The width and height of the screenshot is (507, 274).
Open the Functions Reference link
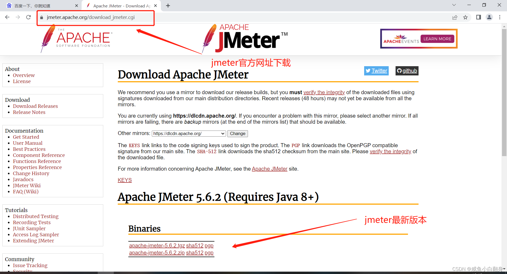point(37,161)
